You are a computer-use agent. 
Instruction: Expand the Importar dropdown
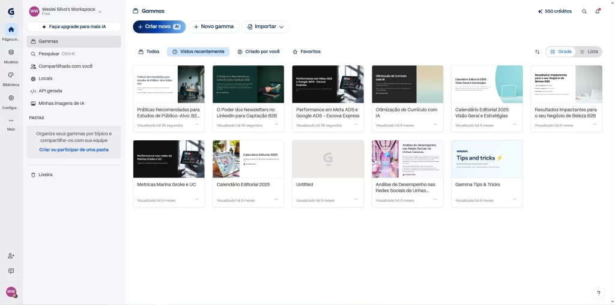pos(265,27)
